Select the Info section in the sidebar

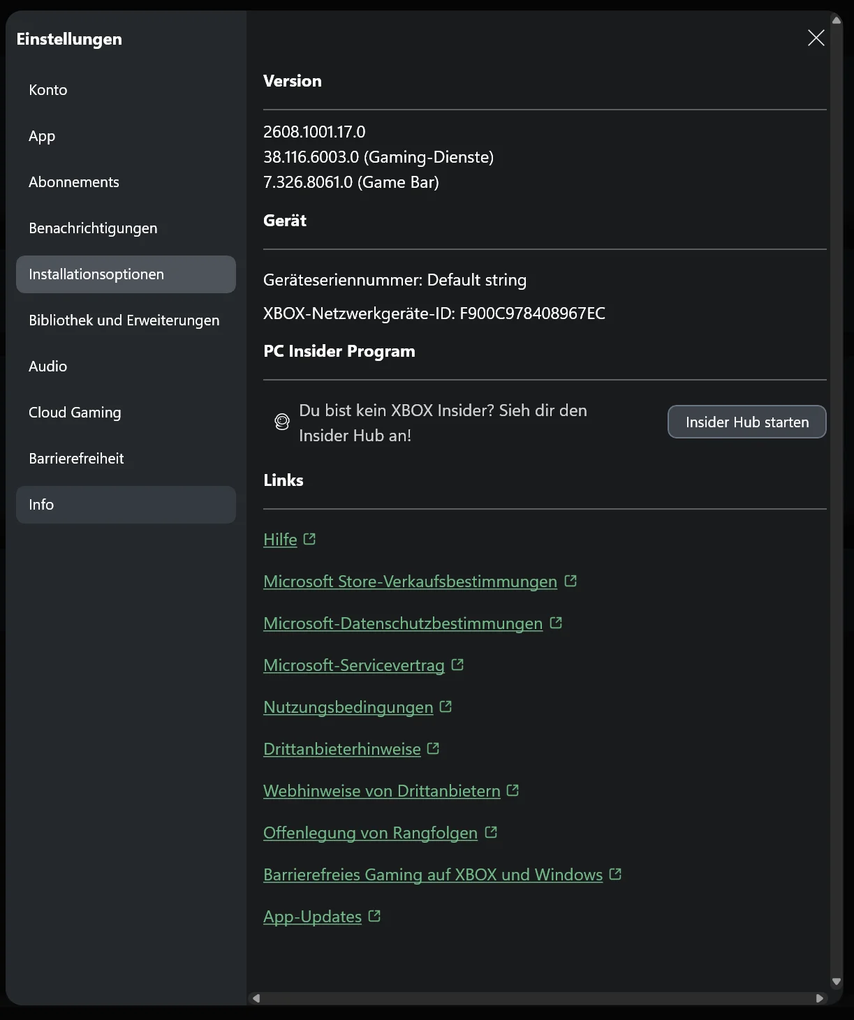click(126, 505)
